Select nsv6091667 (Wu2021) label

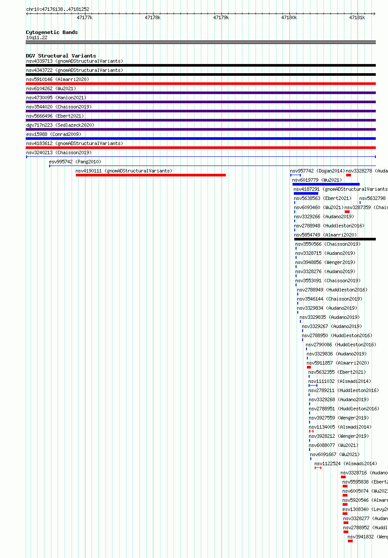point(335,454)
